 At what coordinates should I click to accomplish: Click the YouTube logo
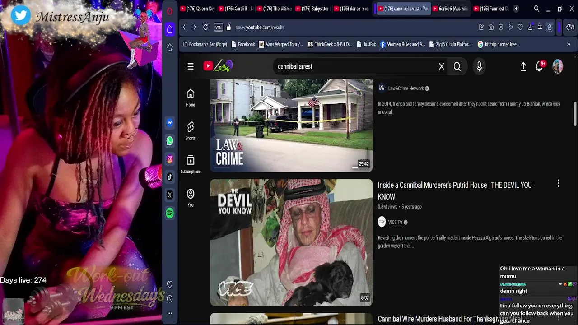coord(218,66)
